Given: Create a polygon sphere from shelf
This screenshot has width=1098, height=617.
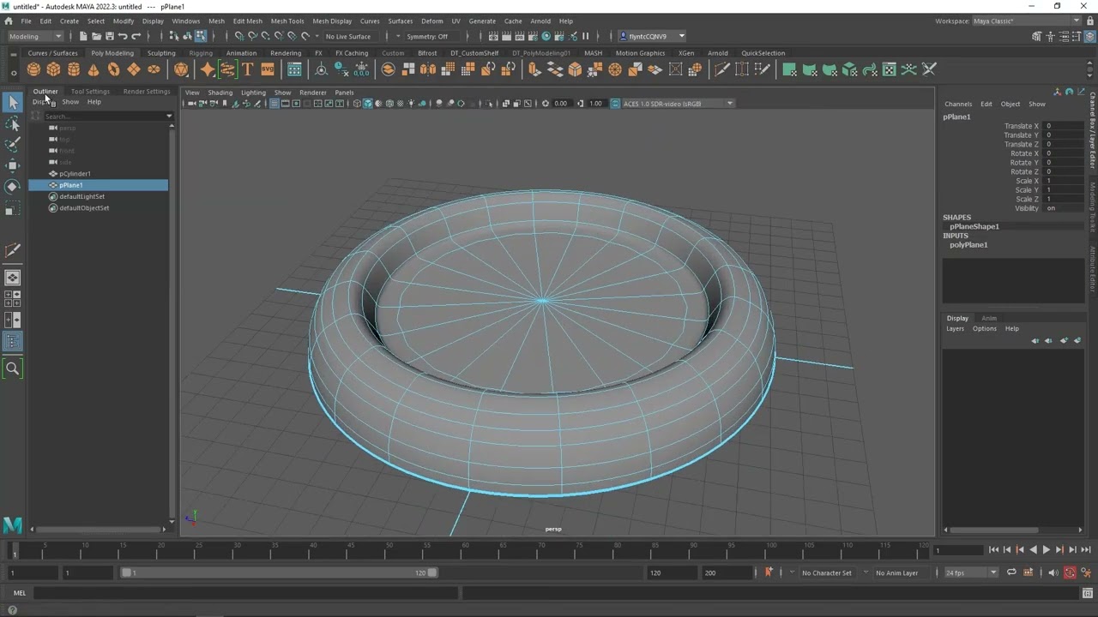Looking at the screenshot, I should click(33, 69).
